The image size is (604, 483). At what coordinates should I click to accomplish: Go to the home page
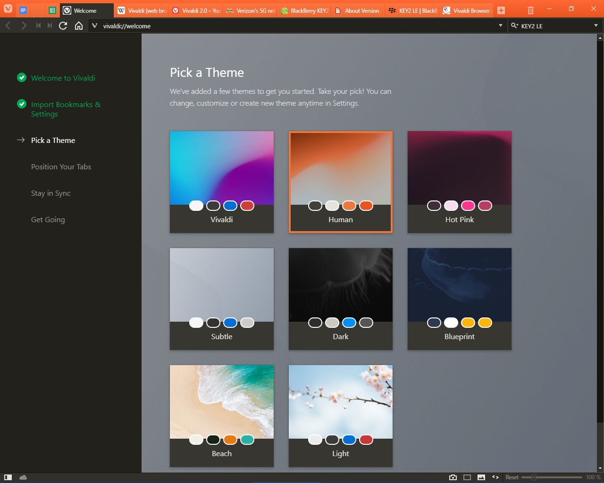coord(79,25)
